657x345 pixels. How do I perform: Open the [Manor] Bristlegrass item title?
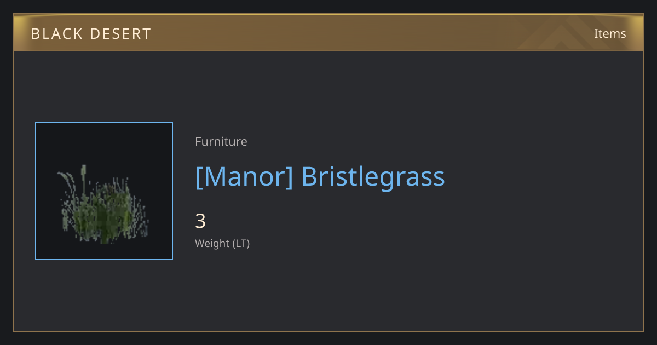320,176
